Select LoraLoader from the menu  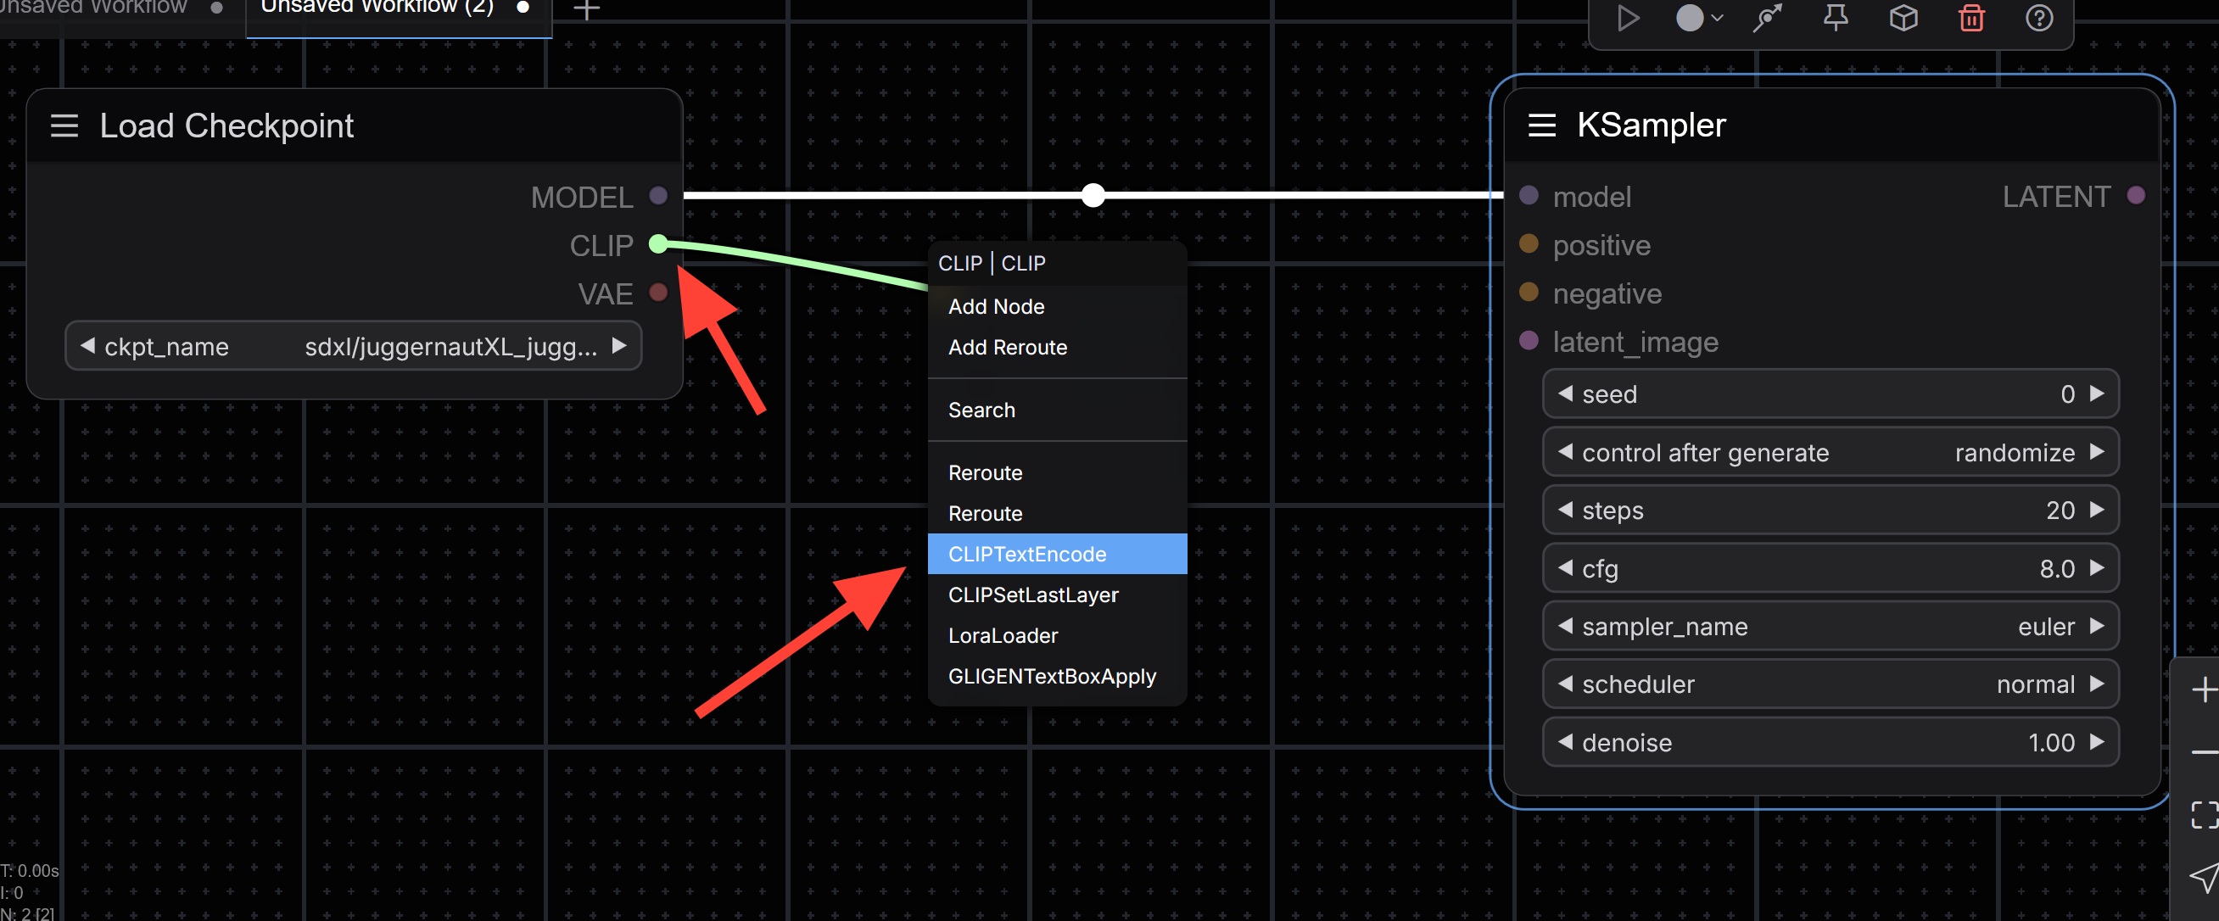pyautogui.click(x=1057, y=636)
